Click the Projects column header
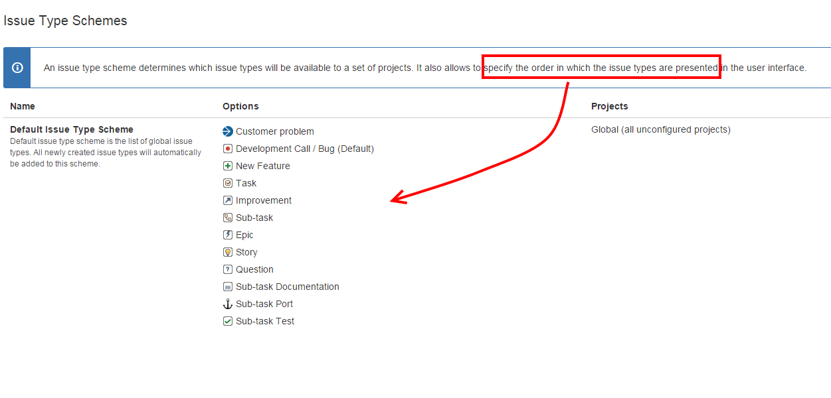Viewport: 831px width, 398px height. coord(609,106)
